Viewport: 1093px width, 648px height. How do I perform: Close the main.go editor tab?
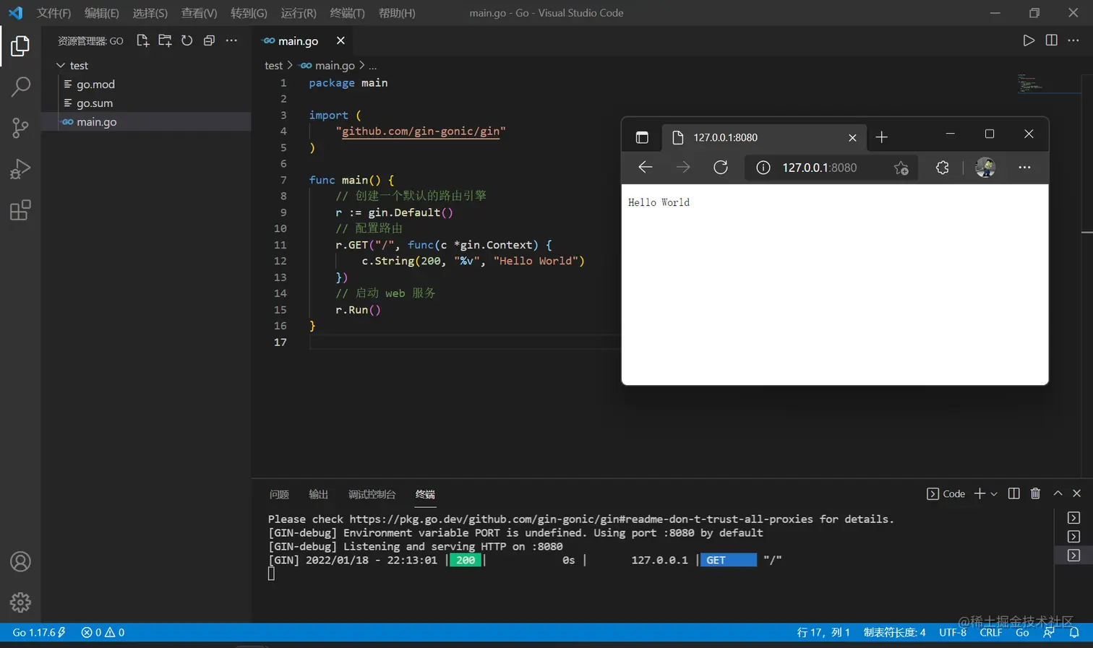(340, 40)
